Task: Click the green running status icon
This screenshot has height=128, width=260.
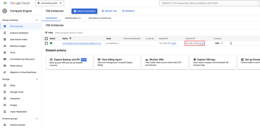Action: (x=51, y=43)
